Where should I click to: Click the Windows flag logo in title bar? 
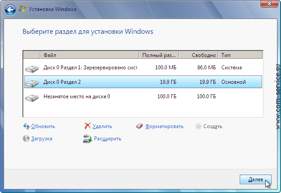coord(22,9)
